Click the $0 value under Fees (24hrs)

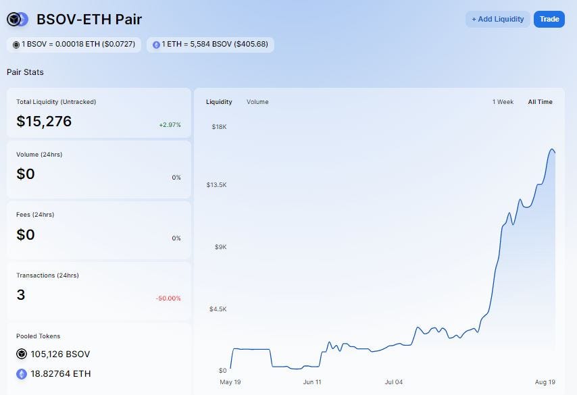pyautogui.click(x=26, y=235)
